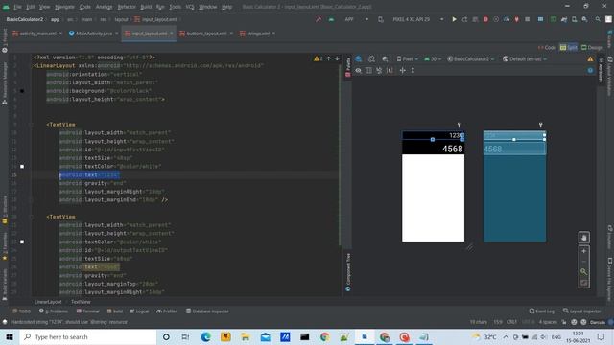This screenshot has width=614, height=345.
Task: Switch editor to Design view mode
Action: tap(592, 47)
